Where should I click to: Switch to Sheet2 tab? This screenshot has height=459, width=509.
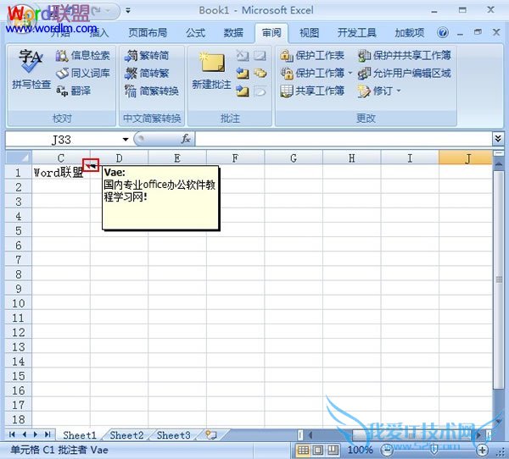[x=126, y=435]
